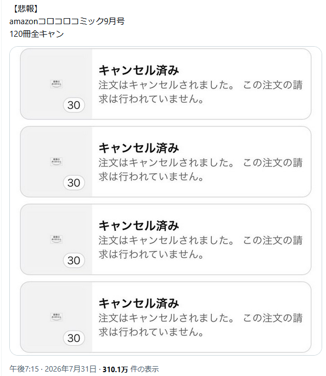Open the first order's gray thumbnail area
The width and height of the screenshot is (326, 376).
pyautogui.click(x=56, y=84)
